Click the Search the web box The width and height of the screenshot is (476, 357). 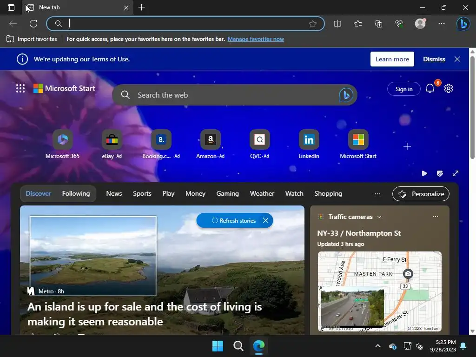tap(235, 95)
